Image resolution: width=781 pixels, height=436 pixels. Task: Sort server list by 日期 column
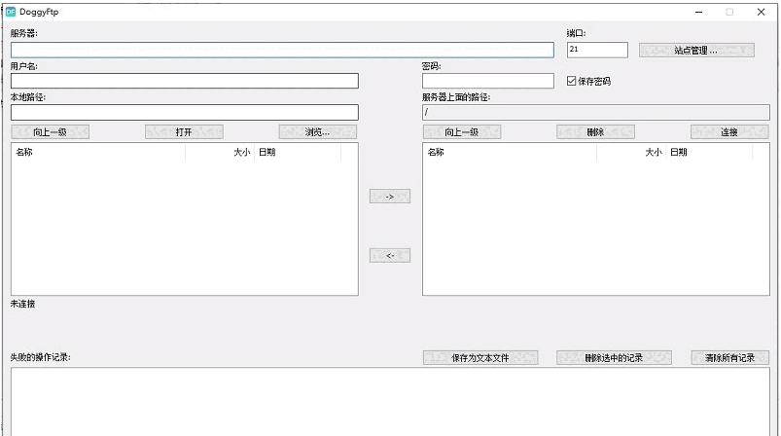pos(709,152)
